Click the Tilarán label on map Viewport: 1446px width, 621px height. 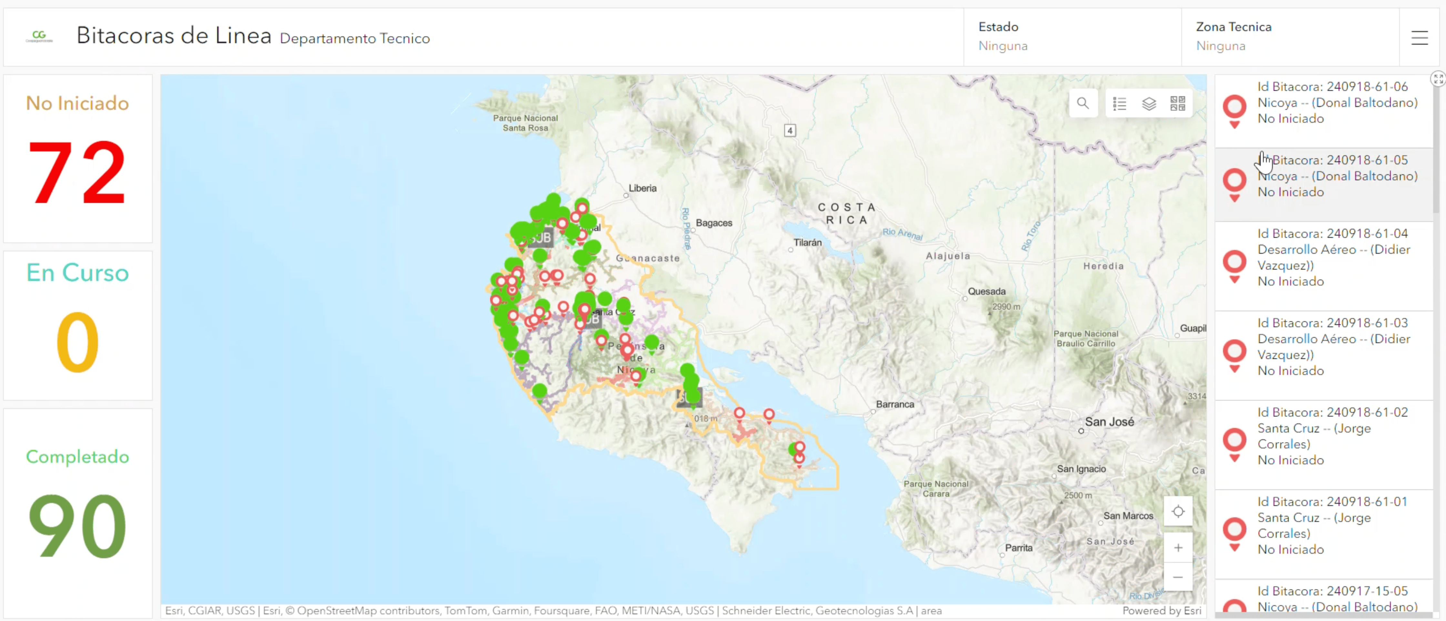pyautogui.click(x=807, y=243)
